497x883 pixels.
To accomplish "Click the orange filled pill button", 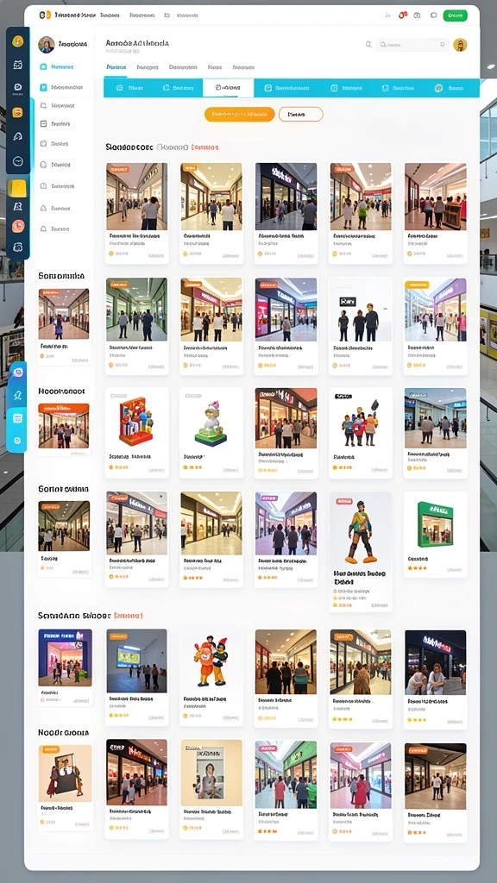I will (240, 115).
